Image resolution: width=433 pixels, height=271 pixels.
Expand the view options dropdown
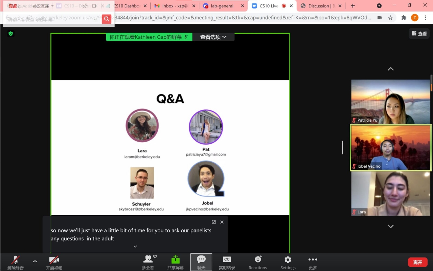pyautogui.click(x=213, y=37)
